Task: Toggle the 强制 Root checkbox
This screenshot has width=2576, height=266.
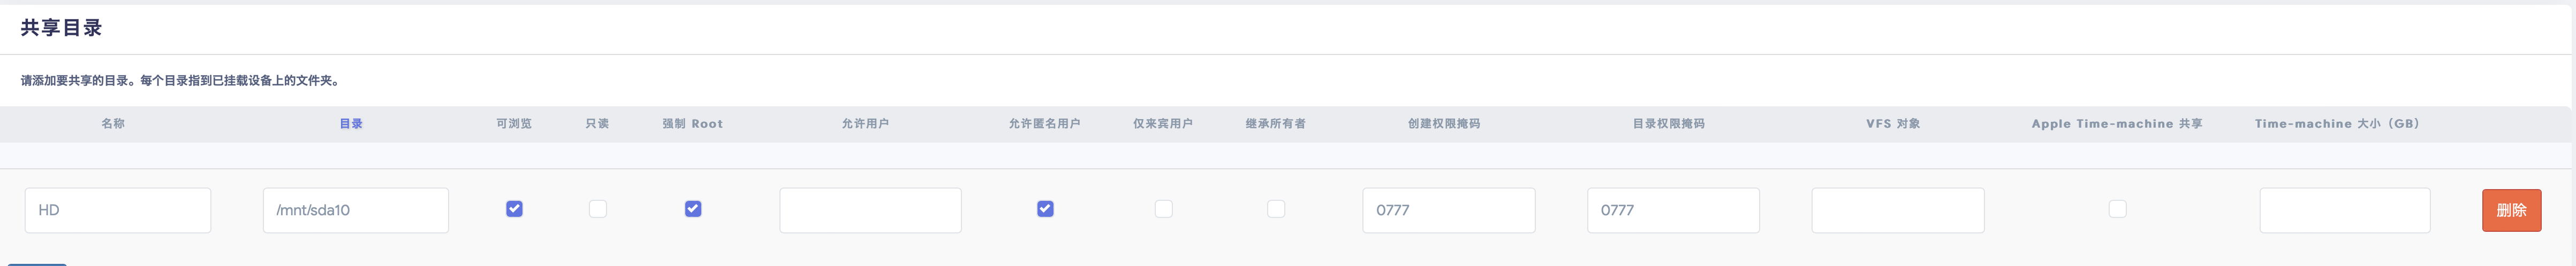Action: (692, 209)
